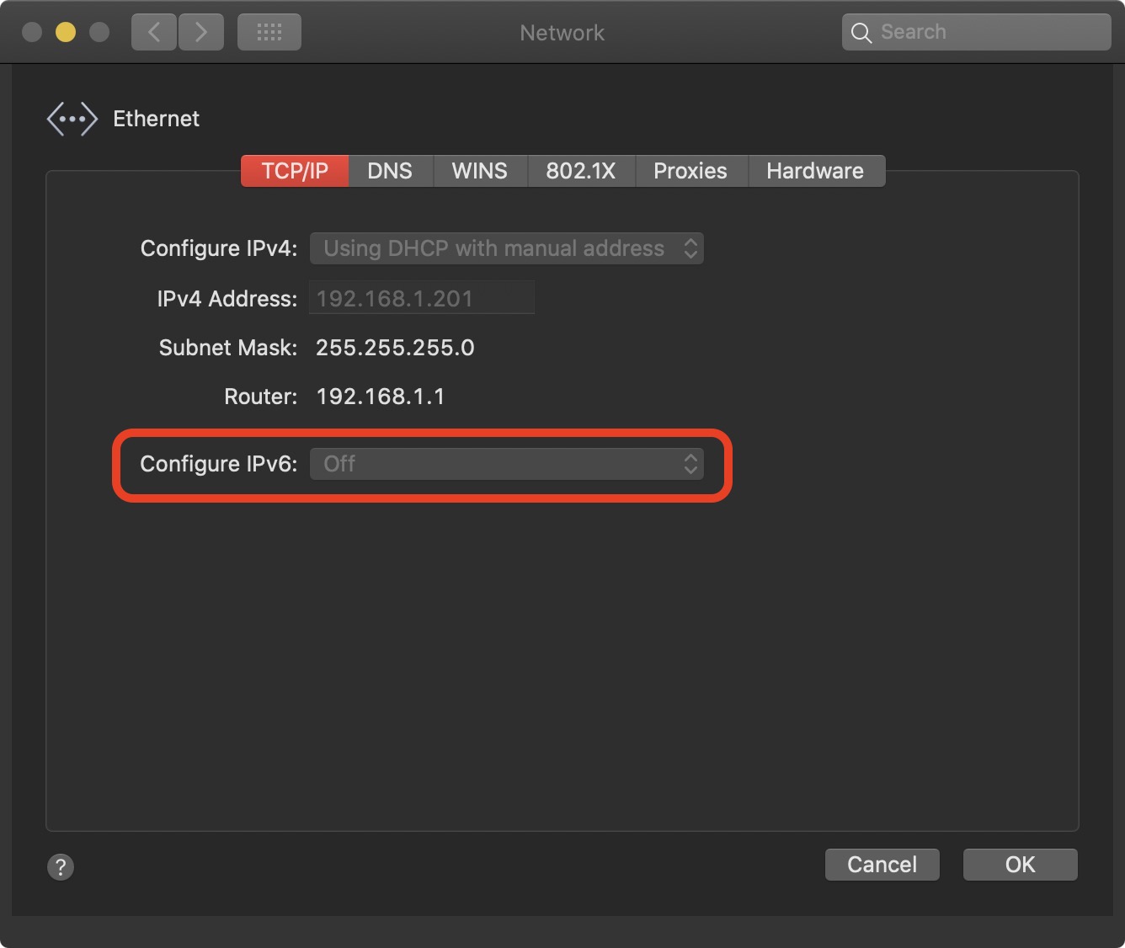Click the Ethernet interface icon

(72, 119)
